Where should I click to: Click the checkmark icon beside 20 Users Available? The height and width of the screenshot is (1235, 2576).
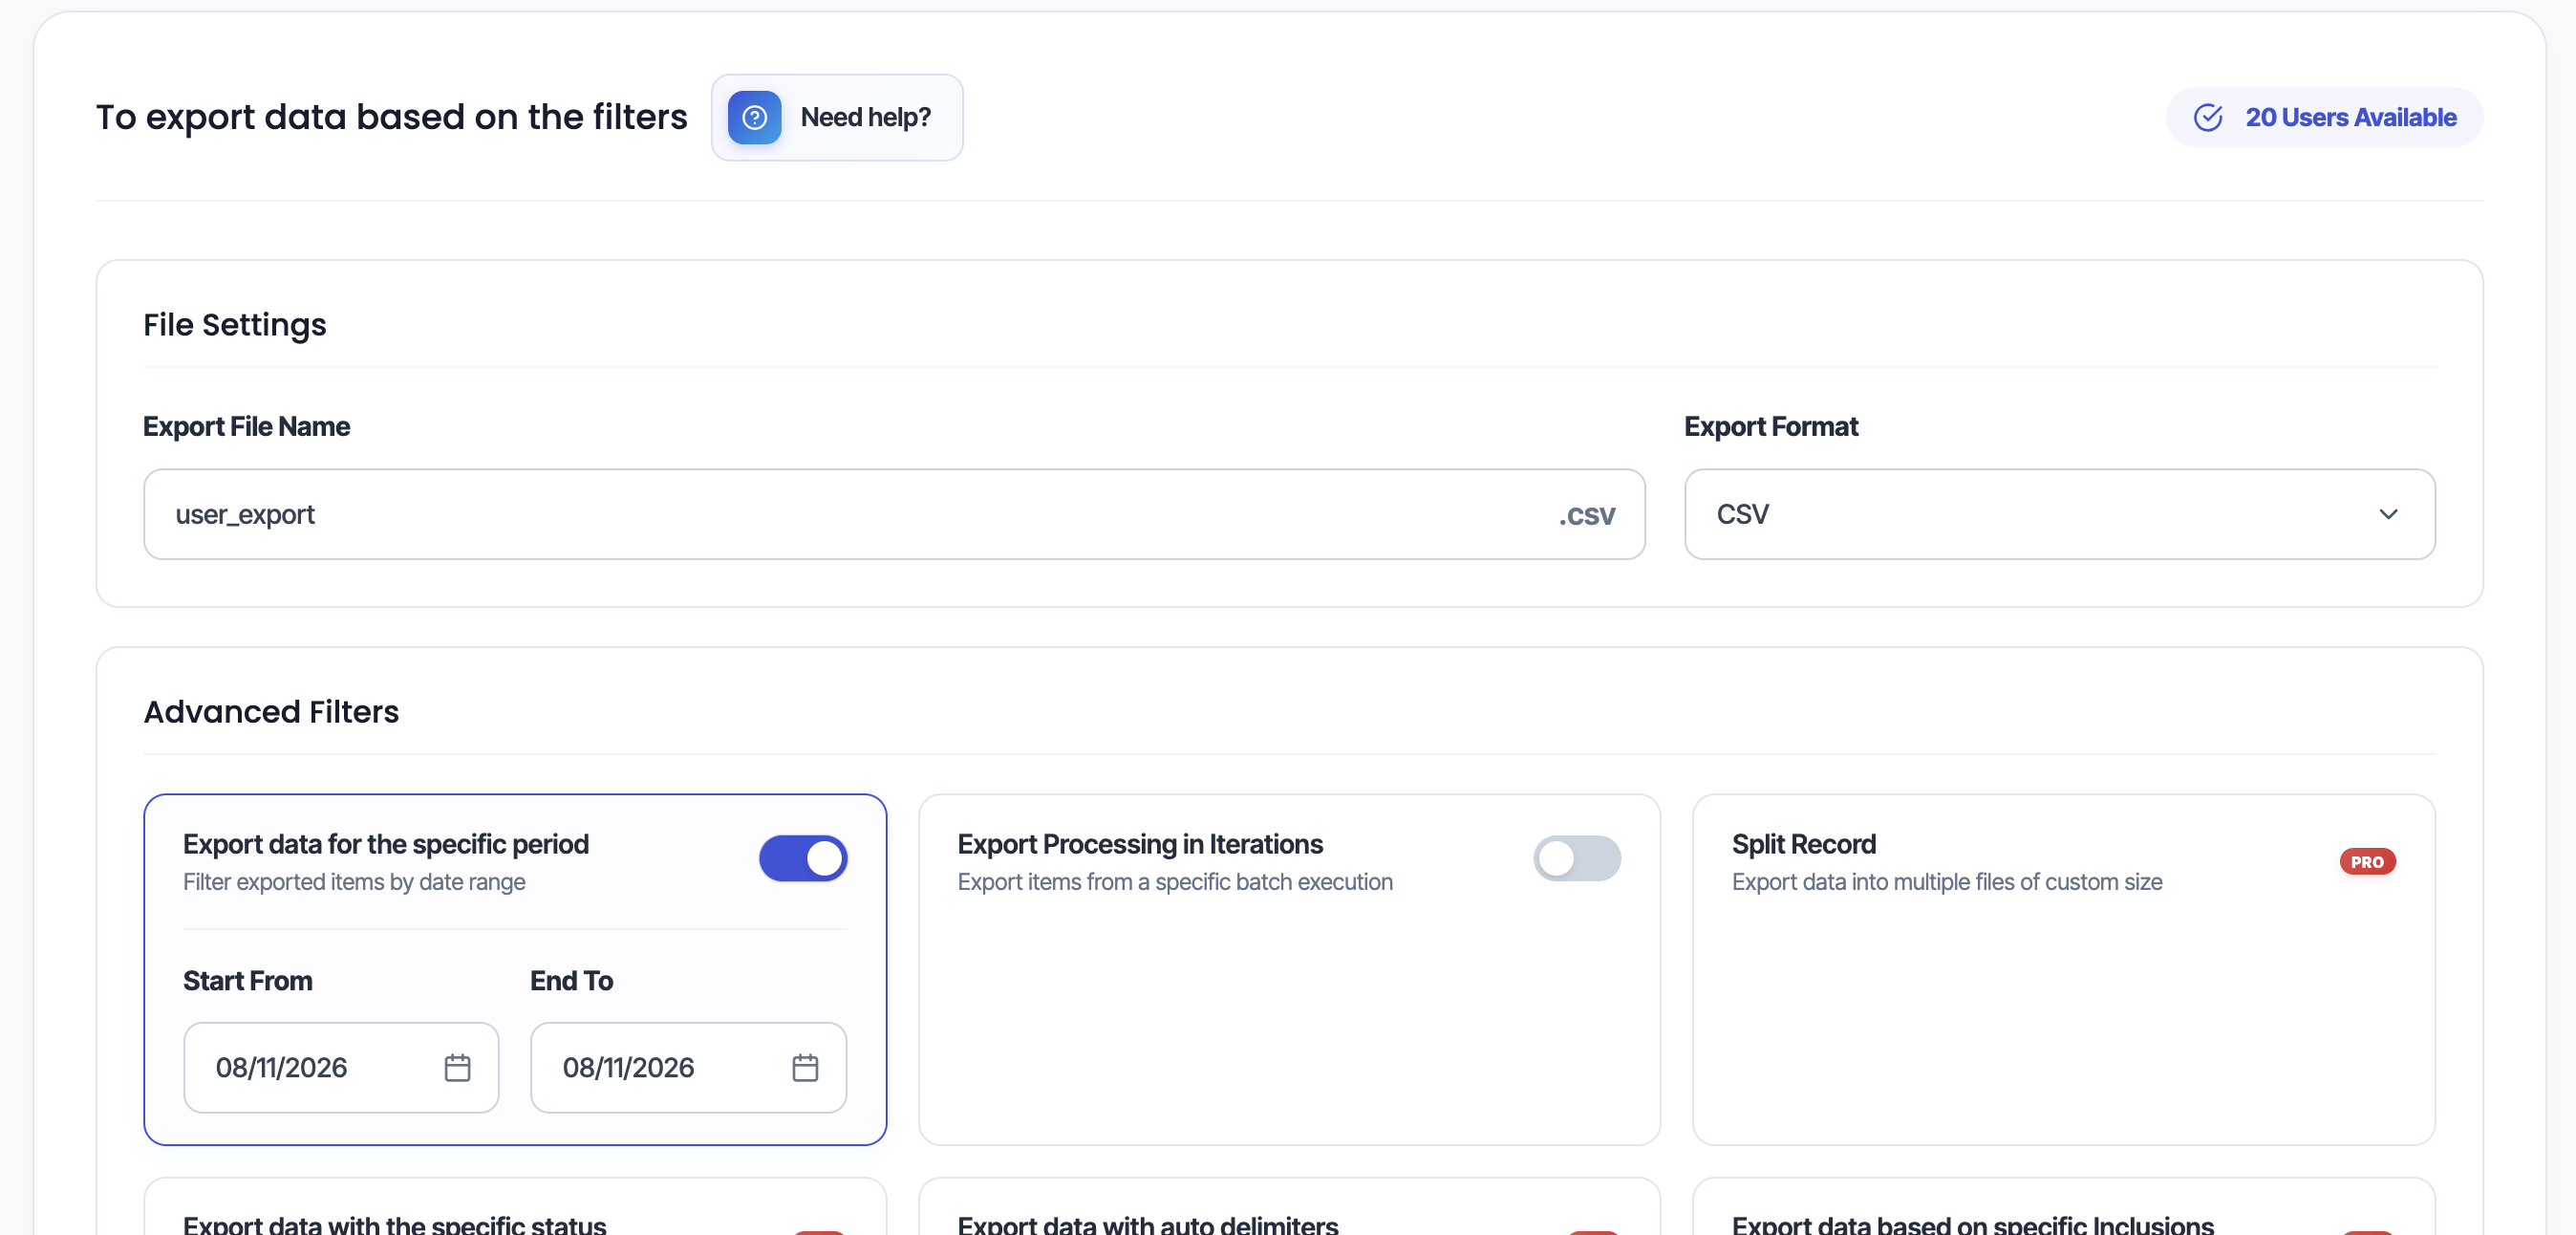tap(2207, 117)
